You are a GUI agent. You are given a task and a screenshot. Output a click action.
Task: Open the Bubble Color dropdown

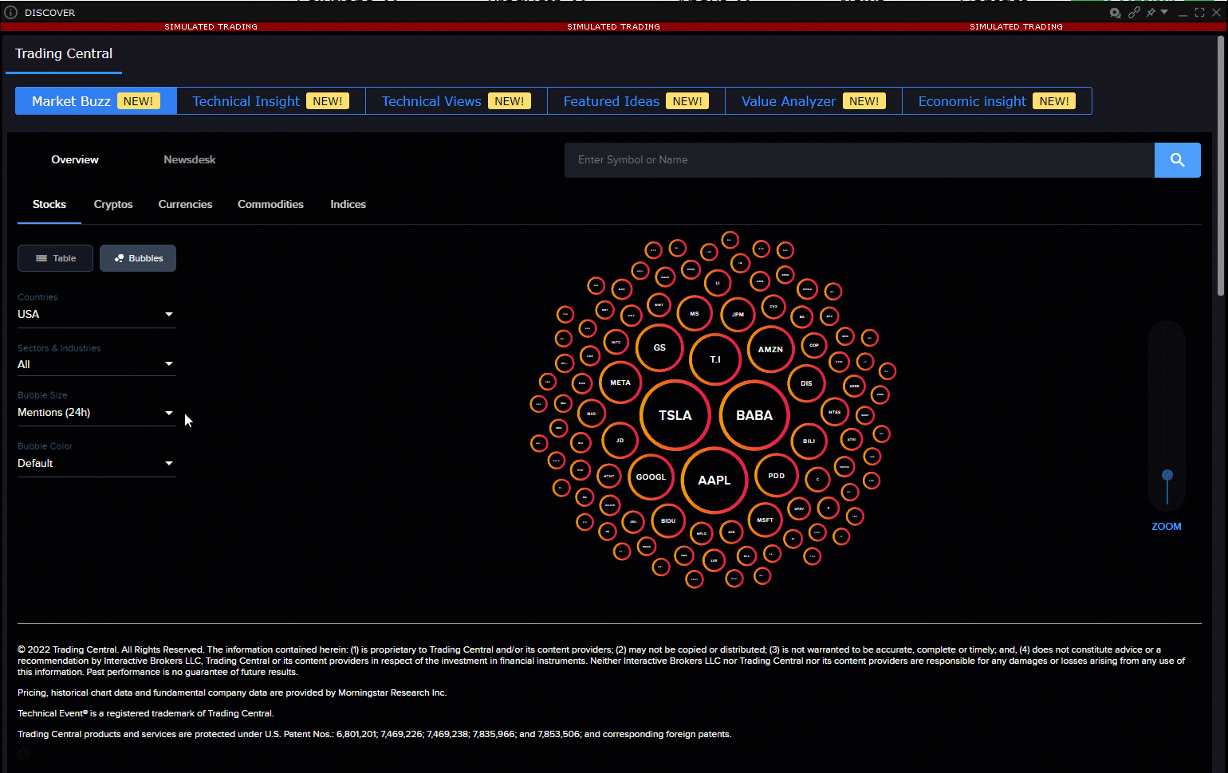(96, 463)
